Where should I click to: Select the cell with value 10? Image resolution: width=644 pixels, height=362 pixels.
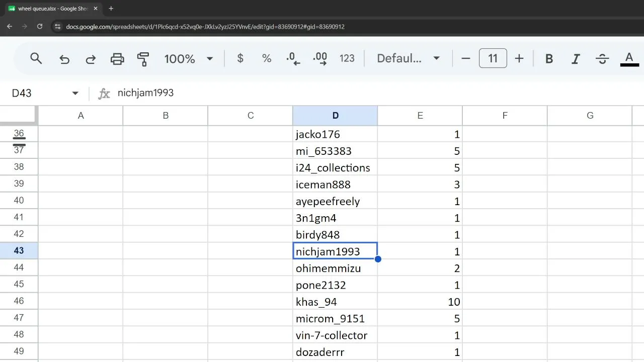[x=420, y=302]
